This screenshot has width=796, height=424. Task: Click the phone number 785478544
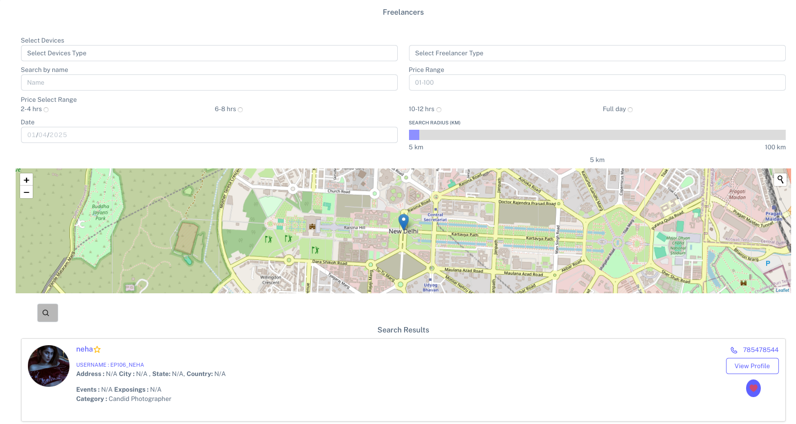[761, 350]
